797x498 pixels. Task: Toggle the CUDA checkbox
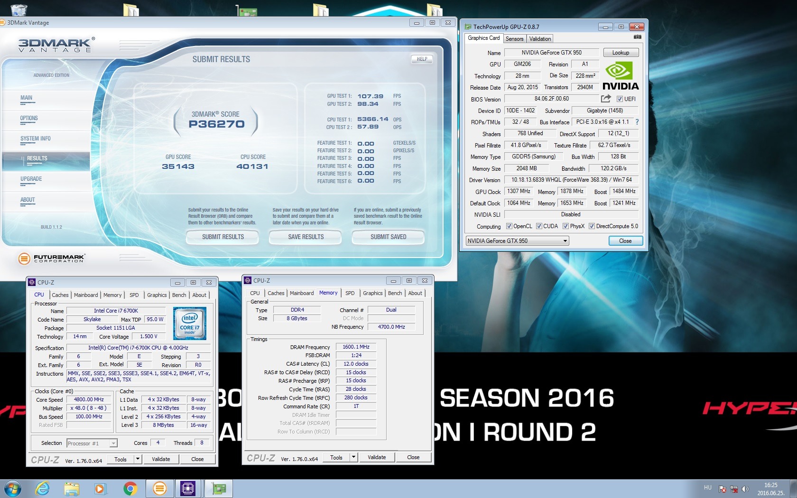(x=539, y=226)
